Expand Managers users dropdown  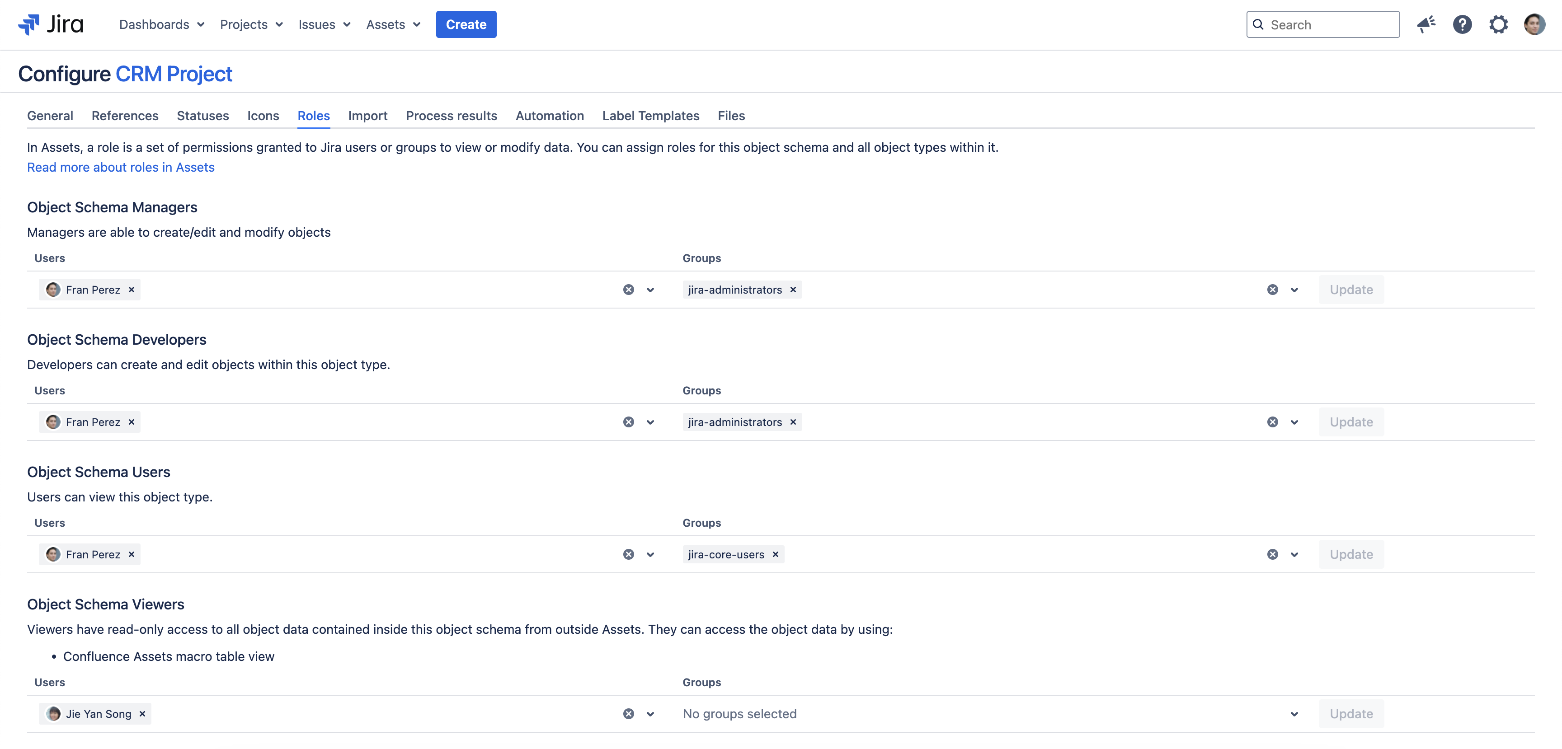[x=651, y=290]
